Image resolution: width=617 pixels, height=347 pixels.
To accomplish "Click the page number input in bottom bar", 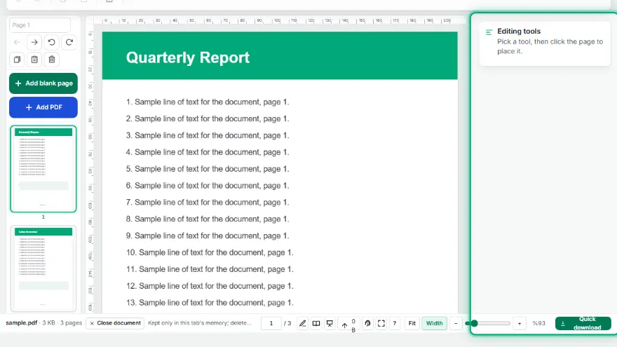I will pyautogui.click(x=271, y=323).
